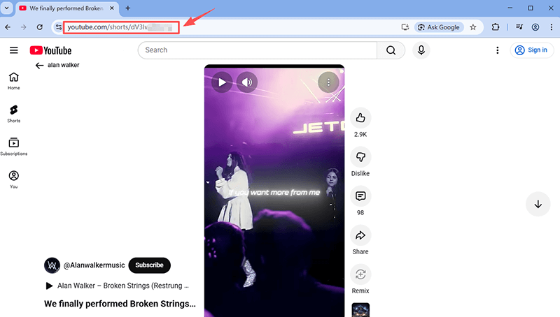This screenshot has height=317, width=560.
Task: Subscribe to Alan Walker's channel
Action: point(149,265)
